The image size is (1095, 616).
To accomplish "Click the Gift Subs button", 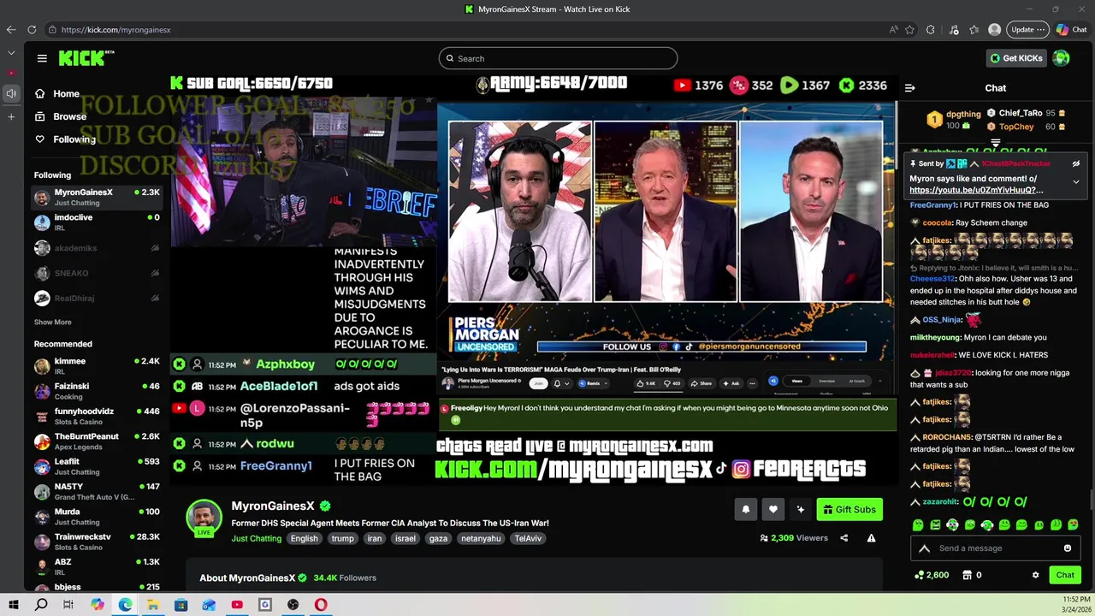I will pos(849,509).
